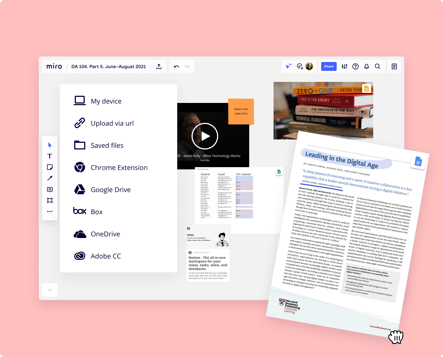Select the Sticky note tool

[50, 167]
